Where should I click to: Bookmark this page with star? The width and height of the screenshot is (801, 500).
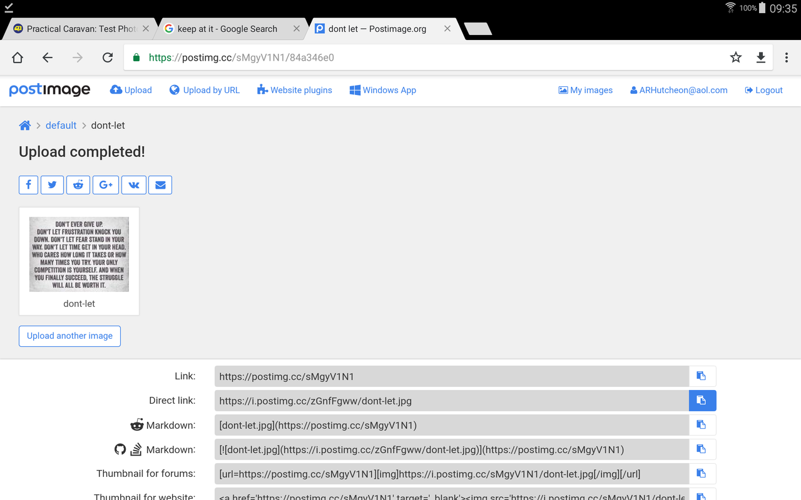(736, 57)
